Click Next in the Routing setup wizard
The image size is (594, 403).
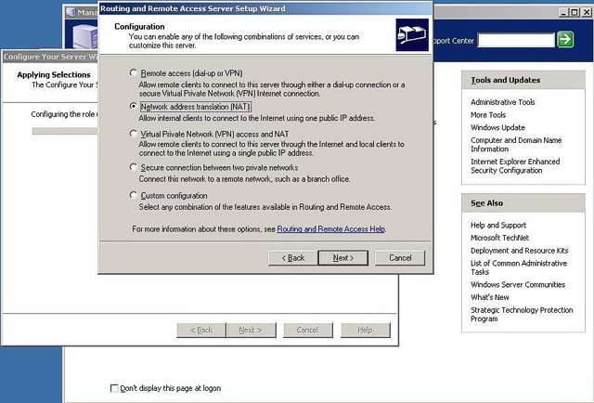(x=343, y=258)
